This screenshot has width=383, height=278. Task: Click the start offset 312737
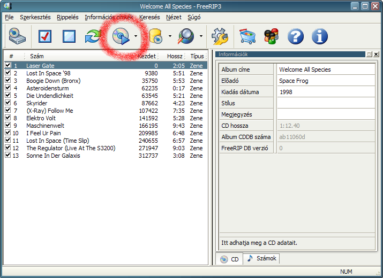click(x=148, y=156)
